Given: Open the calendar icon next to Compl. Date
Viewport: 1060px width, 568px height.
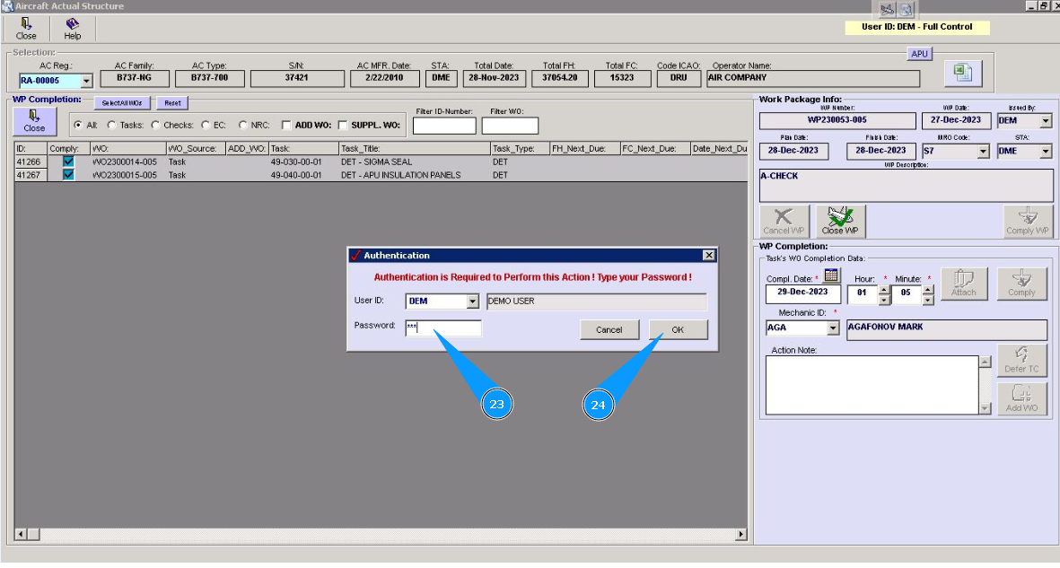Looking at the screenshot, I should (831, 275).
